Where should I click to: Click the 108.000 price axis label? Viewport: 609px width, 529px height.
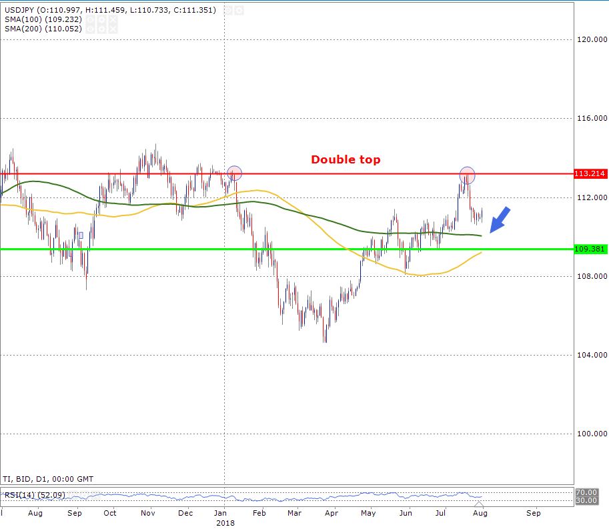coord(592,276)
